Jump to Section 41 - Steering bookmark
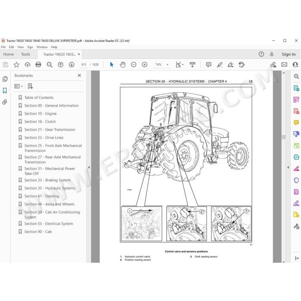The height and width of the screenshot is (301, 301). [x=42, y=196]
